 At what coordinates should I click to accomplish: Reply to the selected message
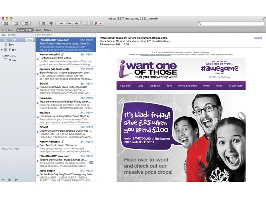point(61,24)
